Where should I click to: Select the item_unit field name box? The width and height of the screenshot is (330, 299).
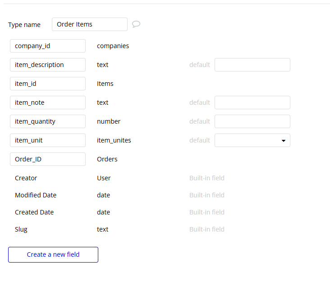click(48, 140)
